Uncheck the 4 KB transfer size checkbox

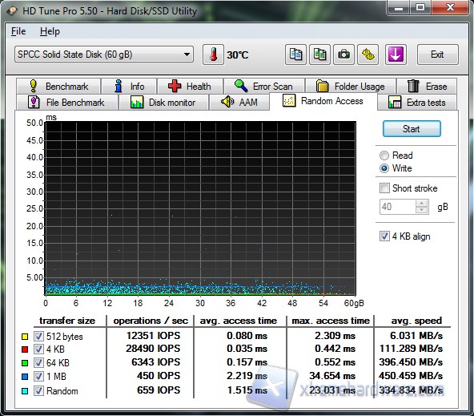pyautogui.click(x=38, y=349)
